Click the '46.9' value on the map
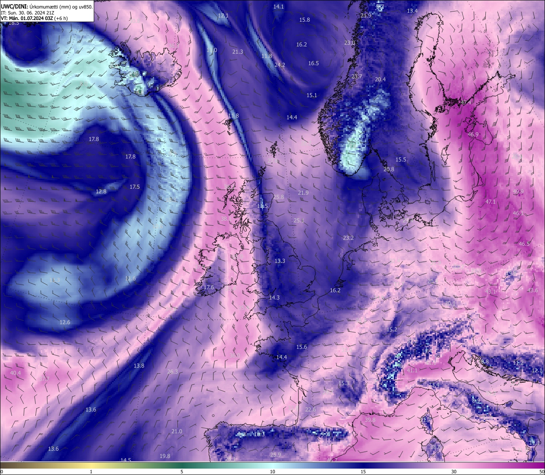 (x=473, y=134)
